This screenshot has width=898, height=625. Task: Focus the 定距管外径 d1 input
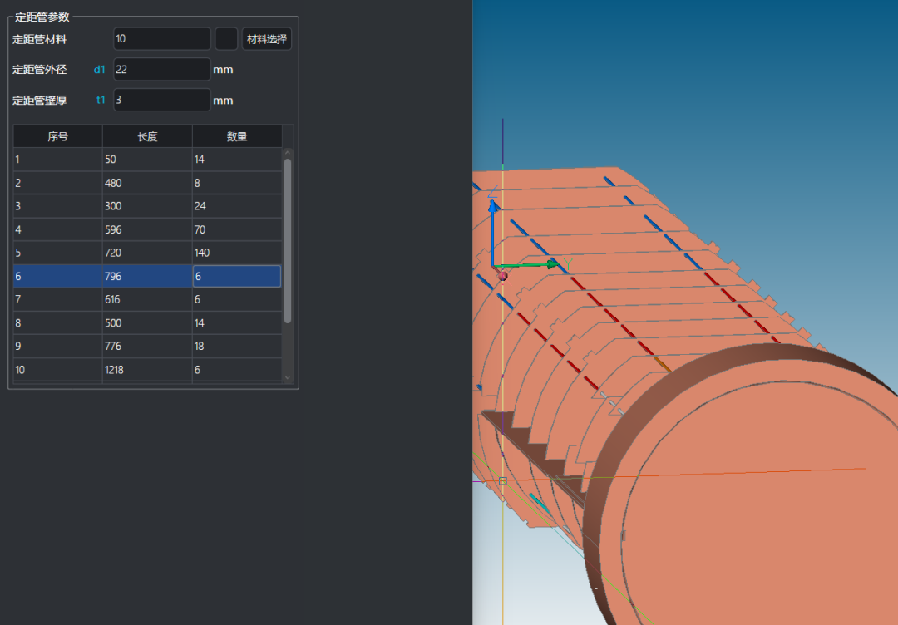click(162, 69)
